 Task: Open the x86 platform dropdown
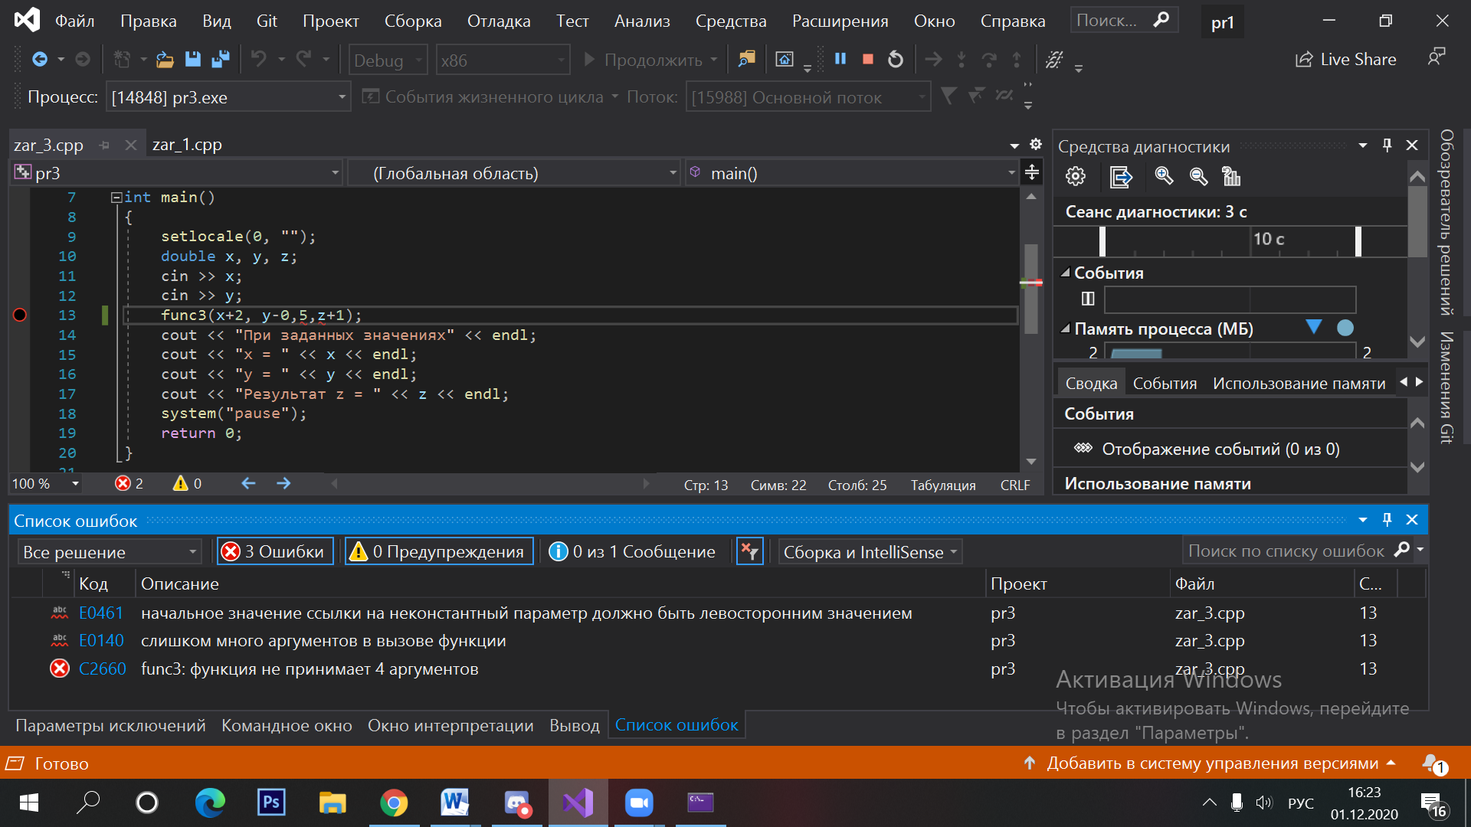(x=503, y=60)
